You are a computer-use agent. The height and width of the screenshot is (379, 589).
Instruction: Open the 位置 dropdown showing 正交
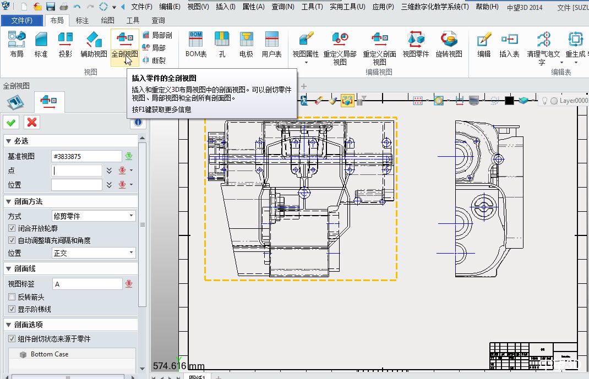[x=94, y=253]
